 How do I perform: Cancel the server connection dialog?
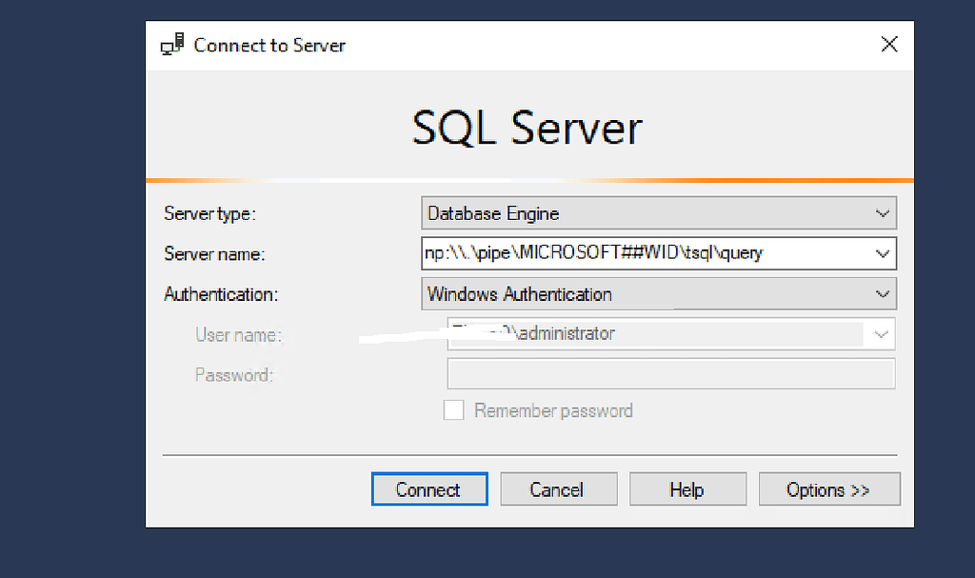(x=558, y=489)
